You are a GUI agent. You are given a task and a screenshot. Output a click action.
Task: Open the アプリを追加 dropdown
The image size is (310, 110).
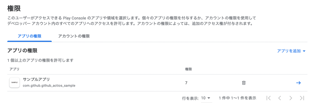point(291,51)
